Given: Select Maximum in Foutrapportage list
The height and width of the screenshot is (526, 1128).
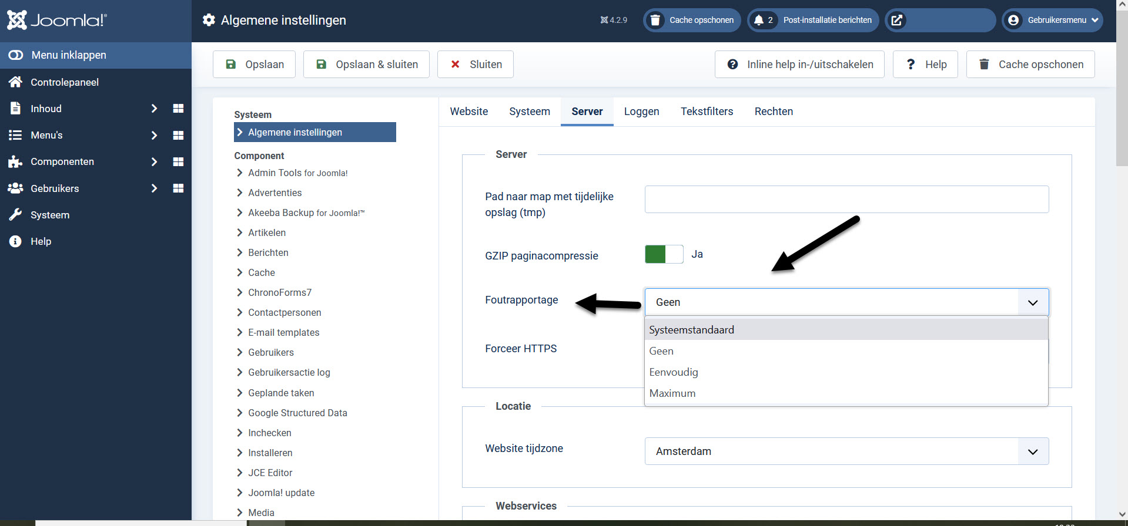Looking at the screenshot, I should [x=672, y=393].
